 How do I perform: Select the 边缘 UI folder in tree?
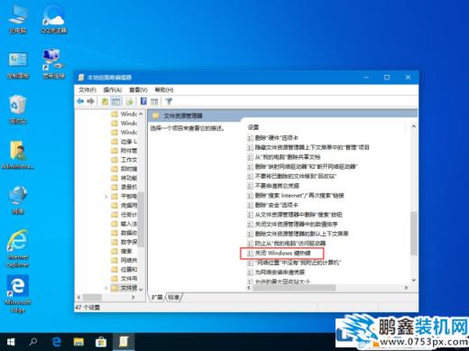click(x=124, y=142)
